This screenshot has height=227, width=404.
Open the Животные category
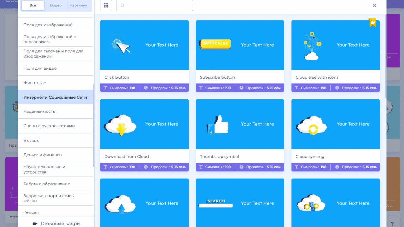coord(34,83)
